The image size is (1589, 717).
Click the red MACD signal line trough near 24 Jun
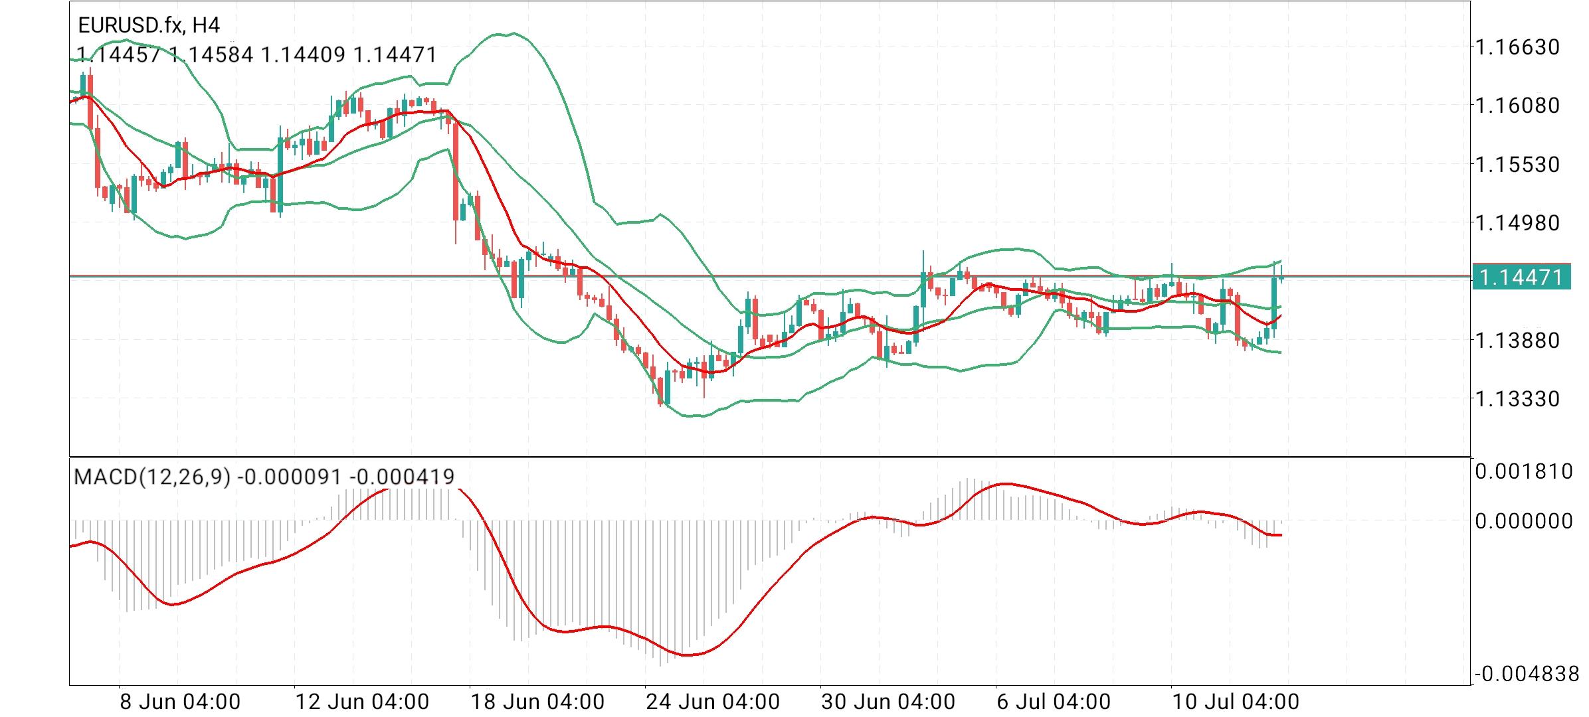pos(687,655)
